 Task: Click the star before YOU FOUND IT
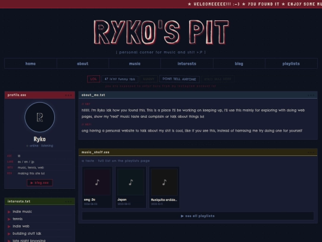243,4
